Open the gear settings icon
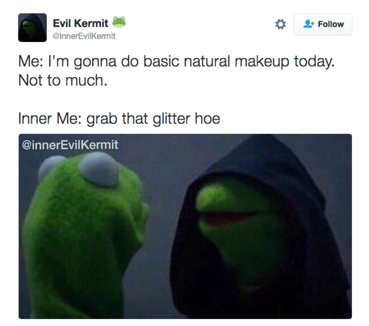369x326 pixels. (280, 24)
